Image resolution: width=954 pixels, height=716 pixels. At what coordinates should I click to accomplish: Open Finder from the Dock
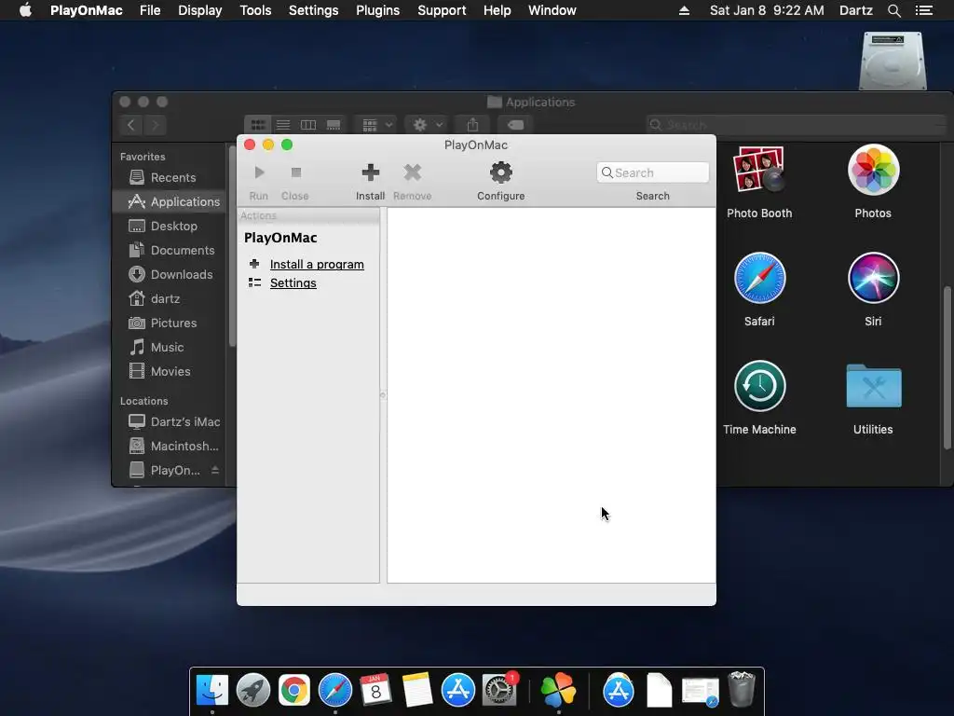212,690
